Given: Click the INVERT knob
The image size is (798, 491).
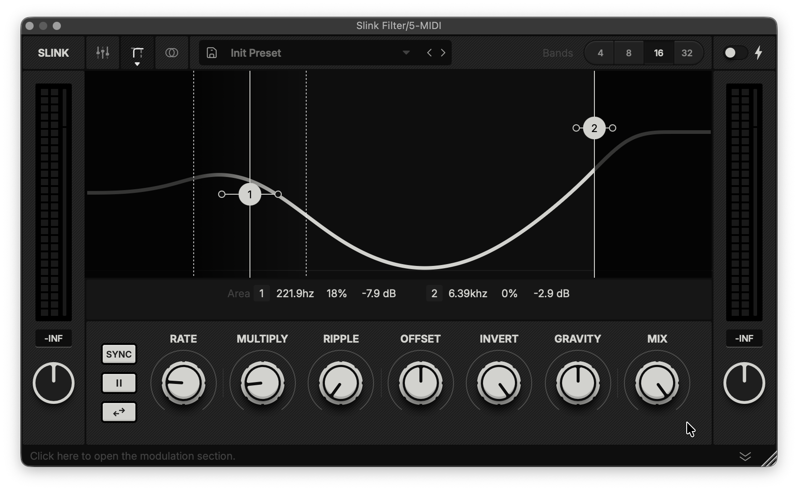Looking at the screenshot, I should tap(499, 383).
